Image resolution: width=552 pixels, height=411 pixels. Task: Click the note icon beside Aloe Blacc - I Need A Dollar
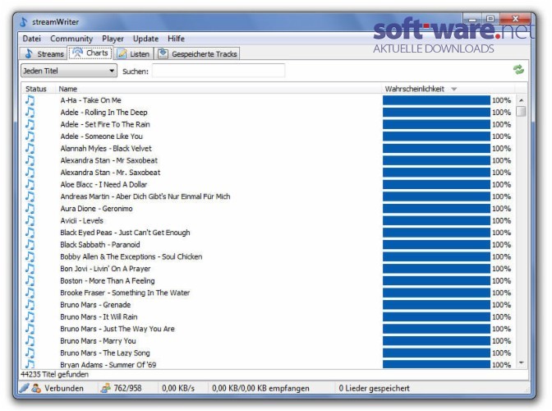[30, 185]
